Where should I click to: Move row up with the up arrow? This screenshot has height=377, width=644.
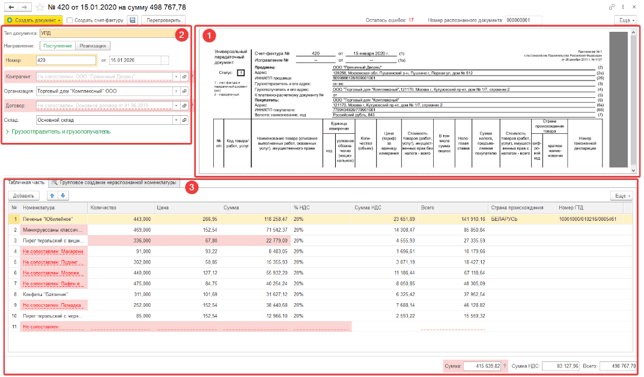click(x=53, y=195)
